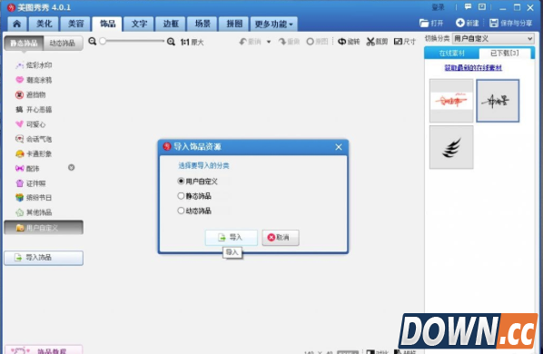The width and height of the screenshot is (543, 354).
Task: Click the 打开 folder button
Action: click(431, 24)
